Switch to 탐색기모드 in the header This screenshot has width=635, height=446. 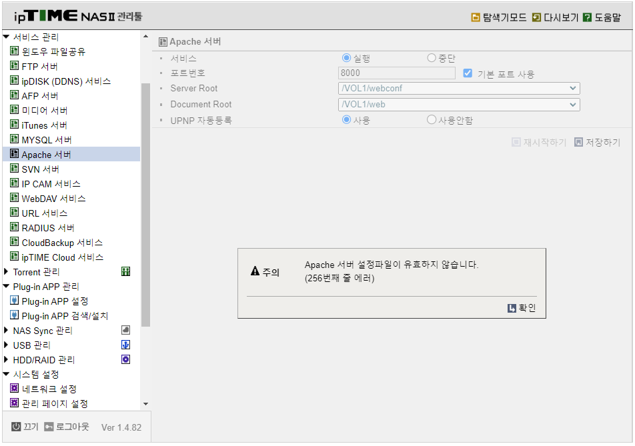(499, 17)
